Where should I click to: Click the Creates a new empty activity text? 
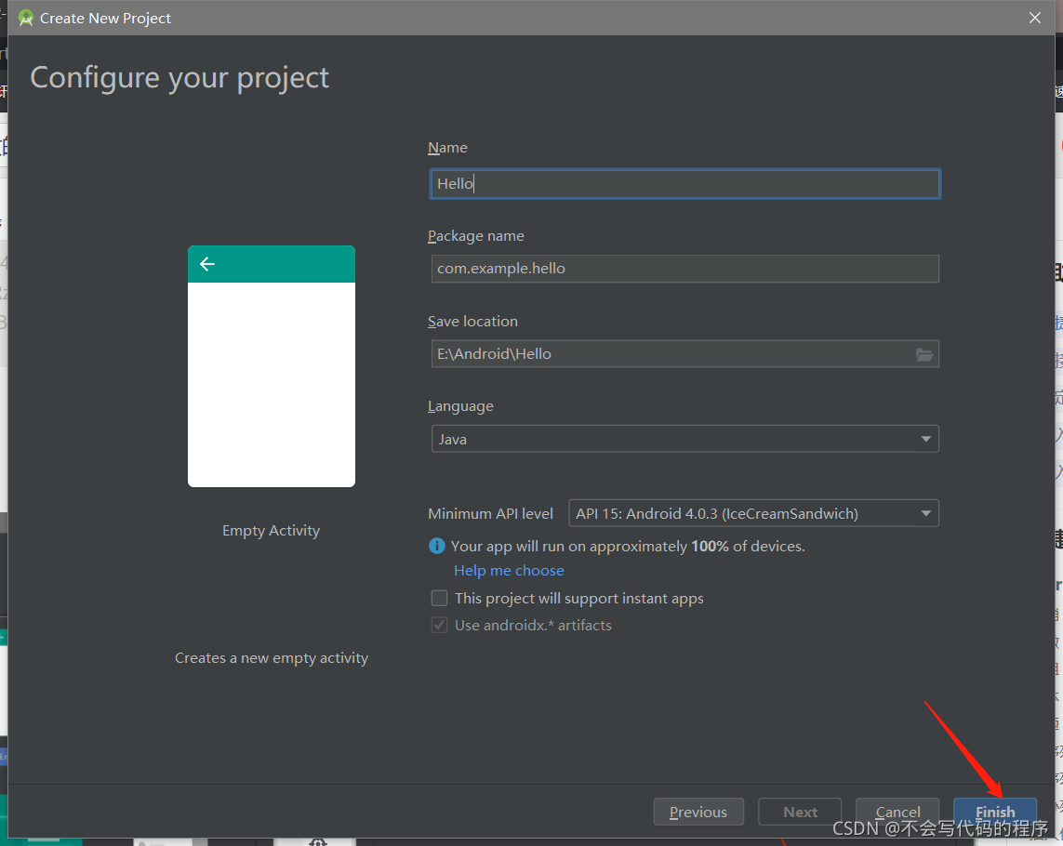coord(272,657)
